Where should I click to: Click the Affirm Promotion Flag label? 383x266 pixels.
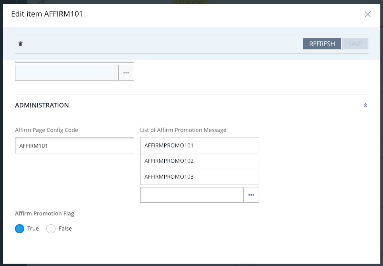45,213
